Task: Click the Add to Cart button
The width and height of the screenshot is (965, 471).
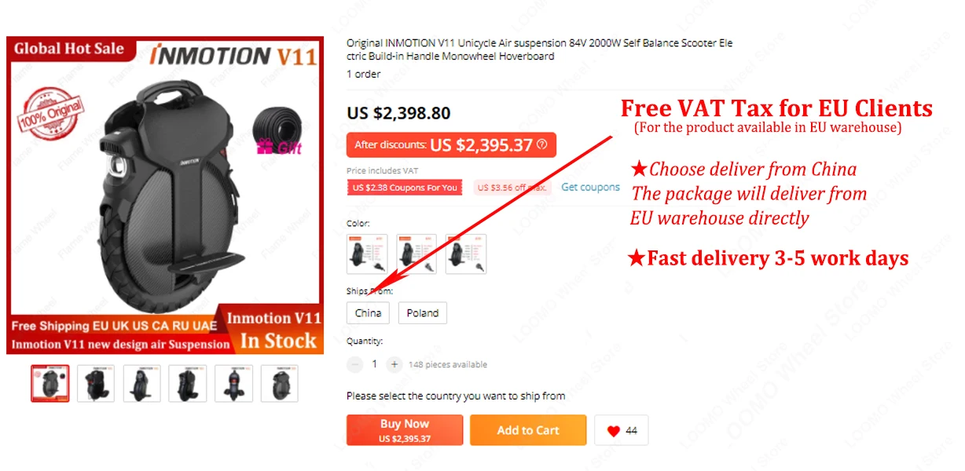Action: tap(528, 430)
